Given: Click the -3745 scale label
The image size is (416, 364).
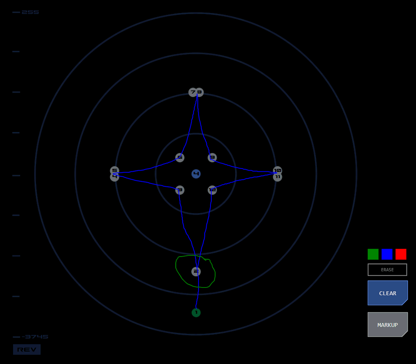Looking at the screenshot, I should [x=35, y=337].
